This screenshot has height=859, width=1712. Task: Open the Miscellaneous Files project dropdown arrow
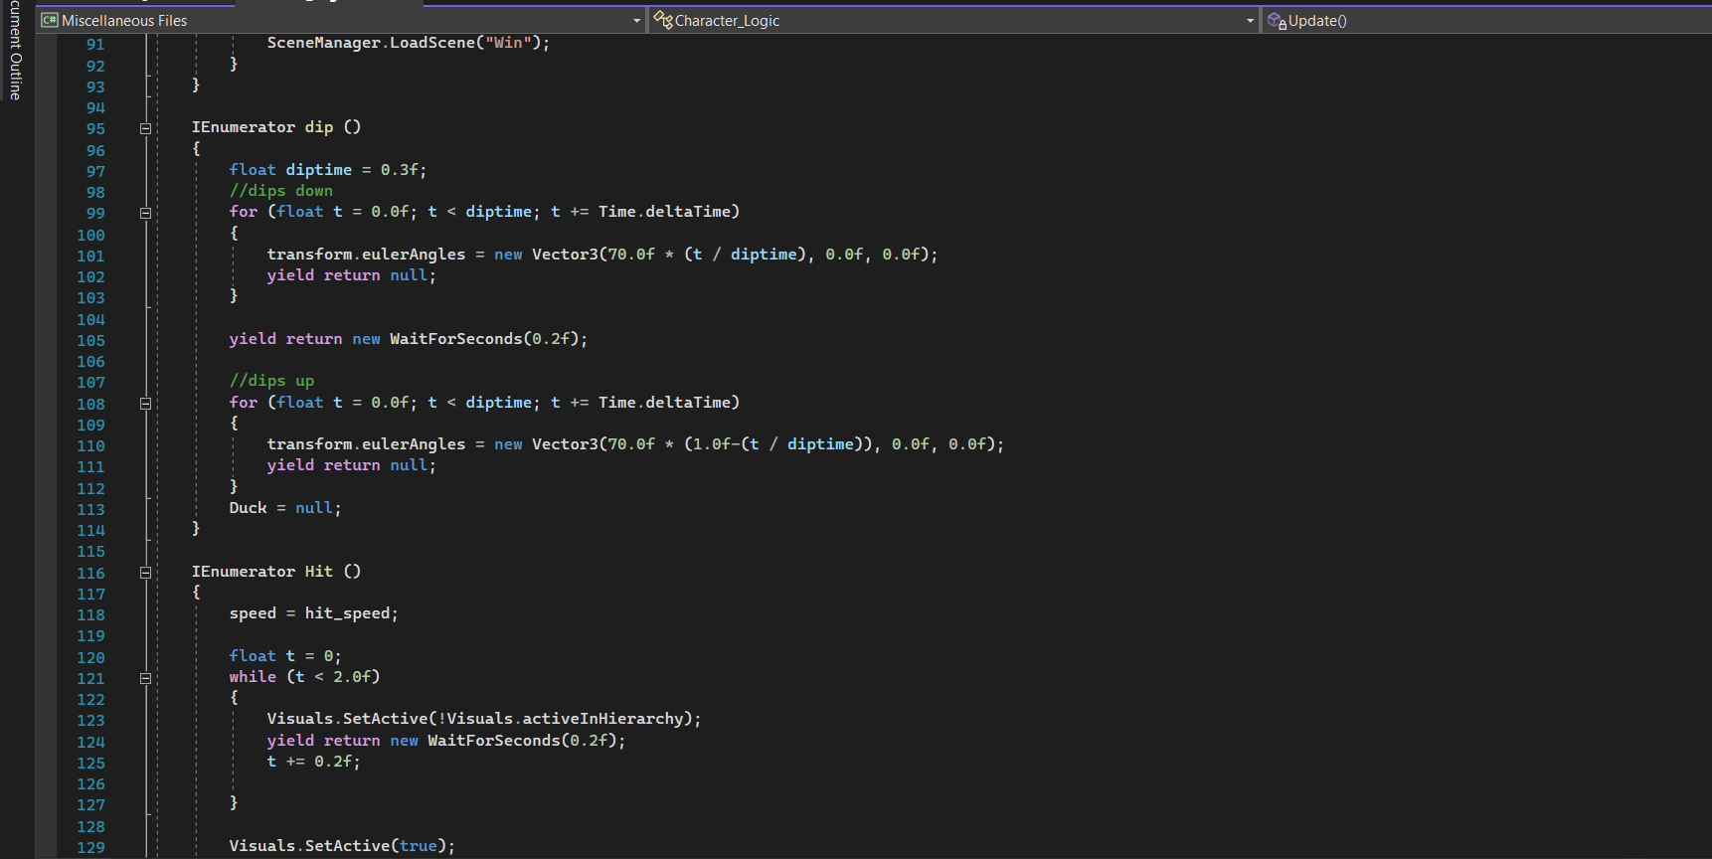[x=637, y=21]
